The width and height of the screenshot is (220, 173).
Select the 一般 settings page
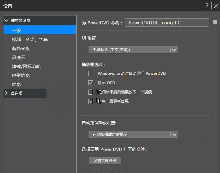(x=40, y=30)
